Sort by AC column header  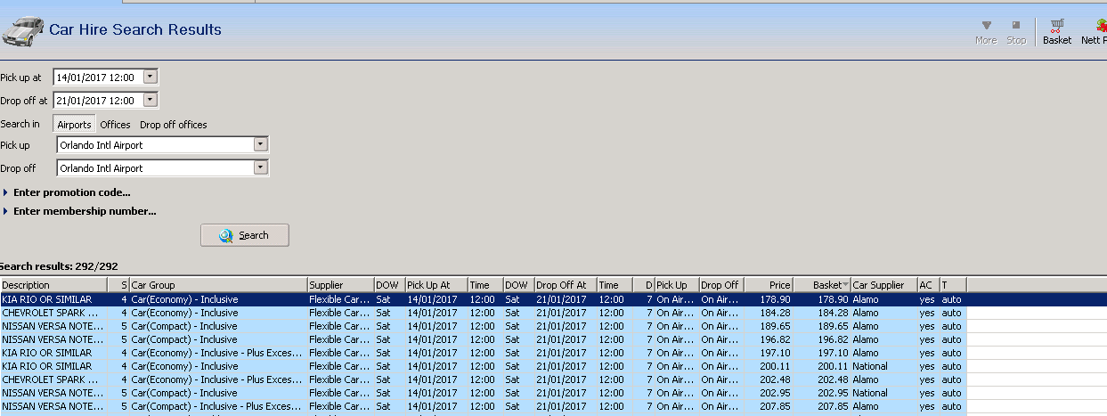coord(929,285)
